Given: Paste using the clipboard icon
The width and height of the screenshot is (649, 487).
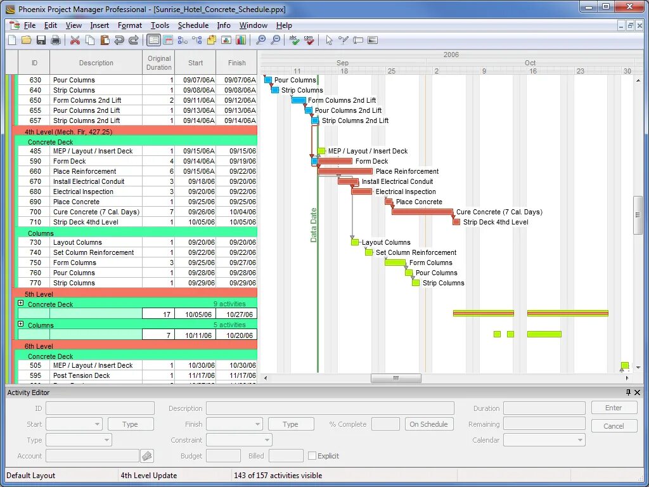Looking at the screenshot, I should coord(105,40).
